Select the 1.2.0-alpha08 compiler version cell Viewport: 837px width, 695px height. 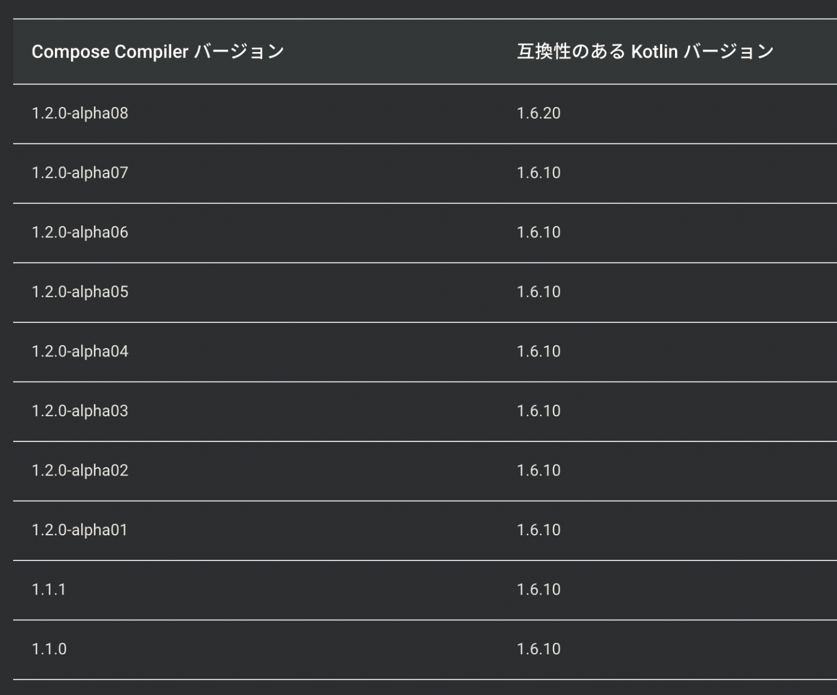[x=80, y=113]
